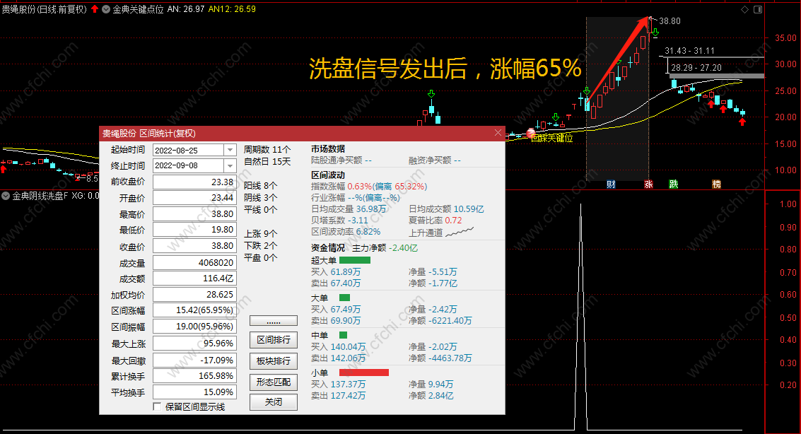Select the 累计换手 field showing 165.98%
Screen dimensions: 801x434
click(x=194, y=376)
